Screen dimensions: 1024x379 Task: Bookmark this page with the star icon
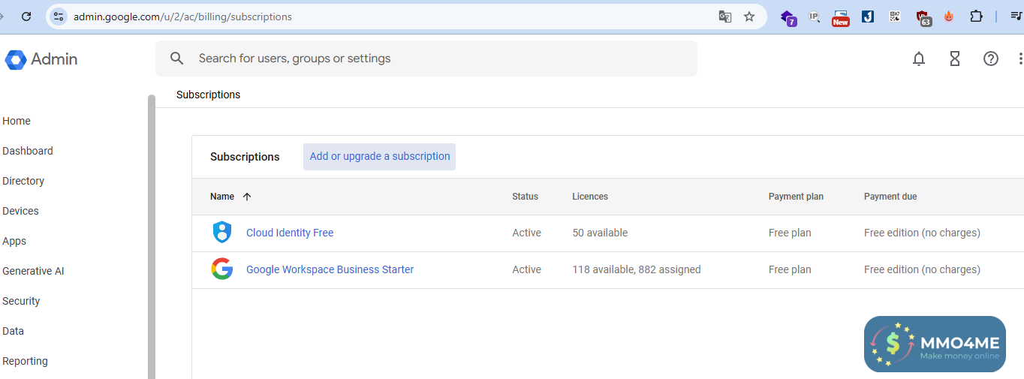tap(749, 17)
